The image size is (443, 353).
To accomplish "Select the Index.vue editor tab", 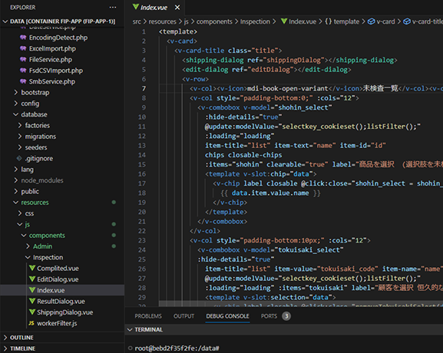I will tap(155, 8).
